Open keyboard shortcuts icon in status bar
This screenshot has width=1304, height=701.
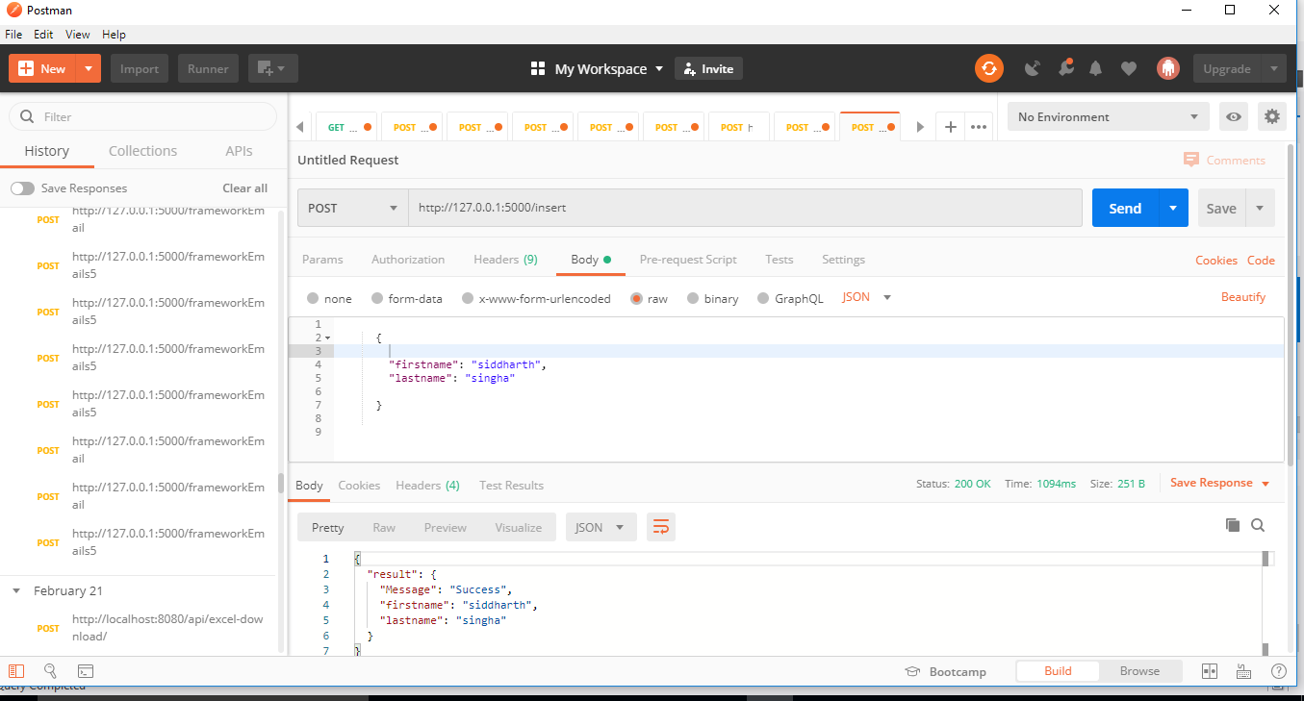tap(1243, 671)
